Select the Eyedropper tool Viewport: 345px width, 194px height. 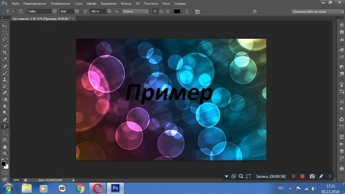pyautogui.click(x=5, y=59)
